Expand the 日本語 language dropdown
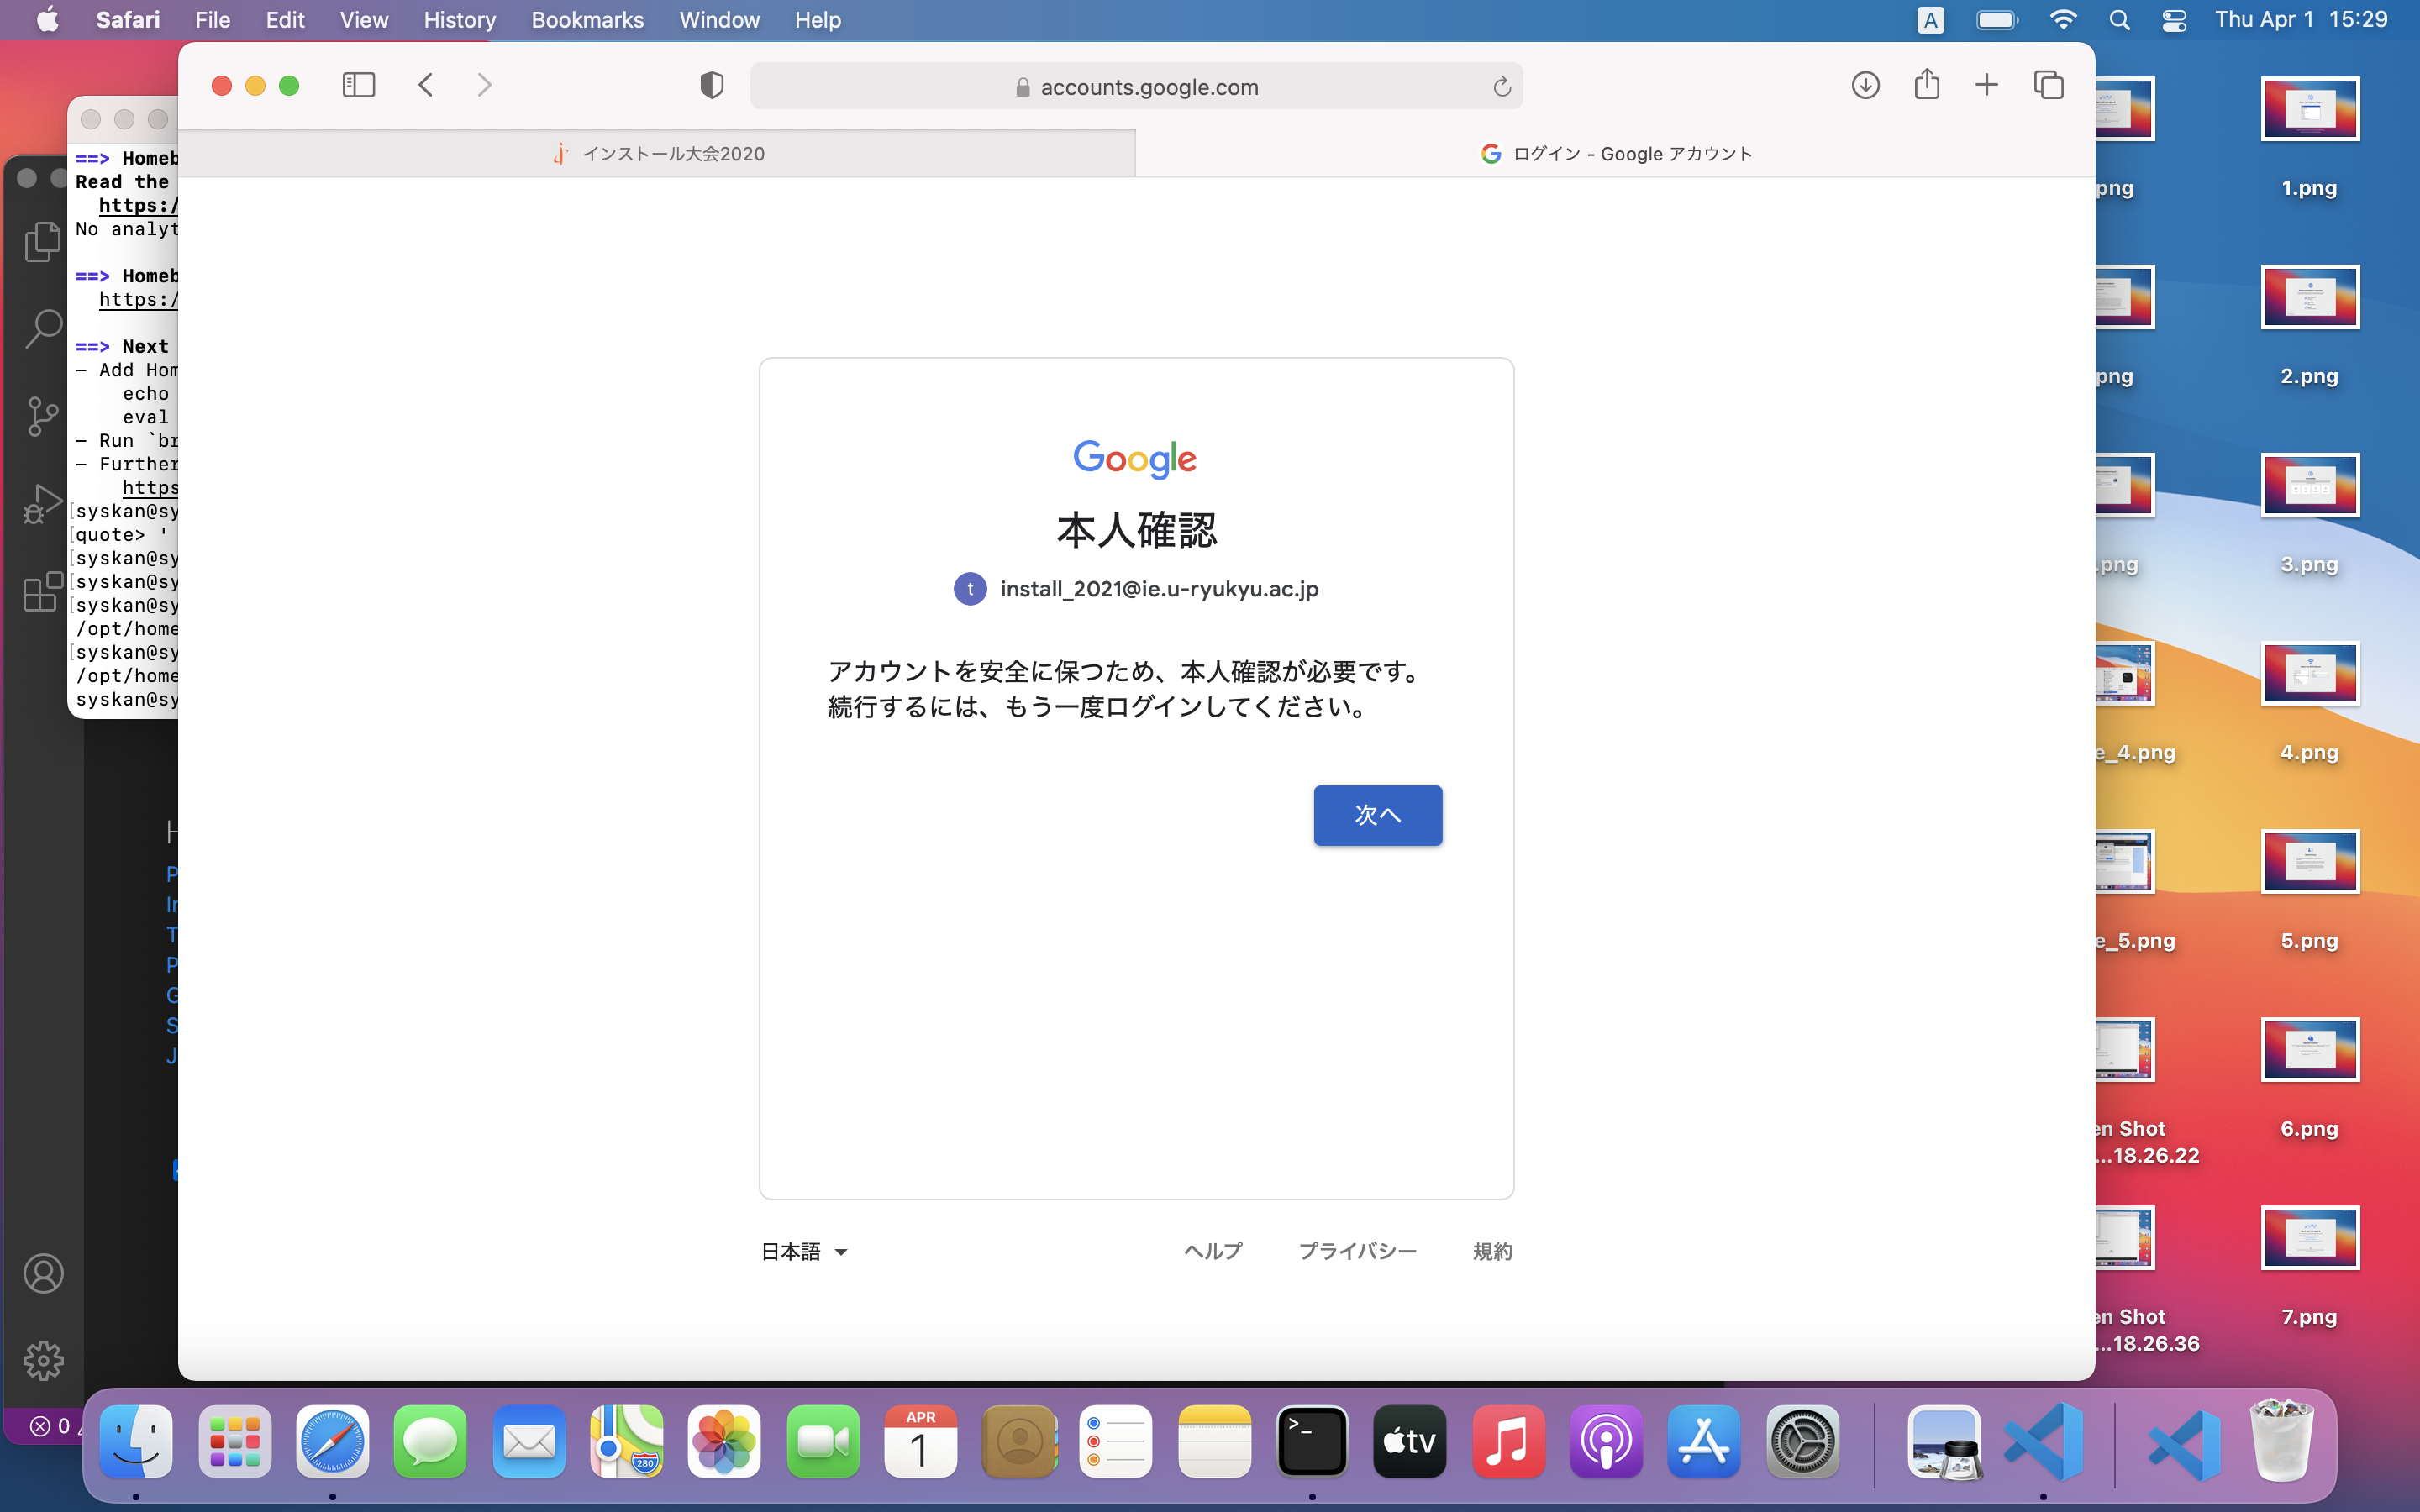The image size is (2420, 1512). (804, 1251)
